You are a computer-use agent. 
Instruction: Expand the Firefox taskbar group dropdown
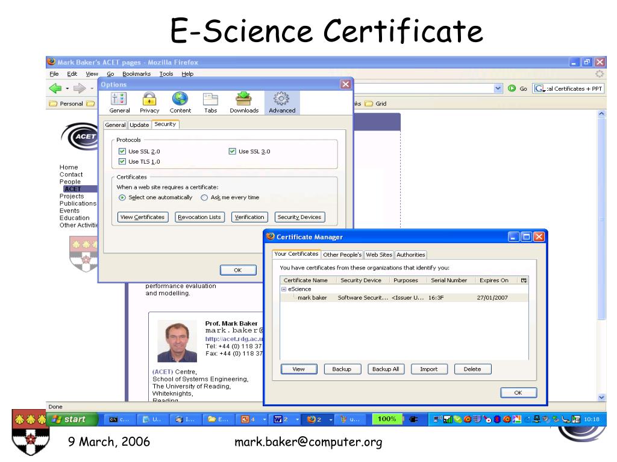click(x=331, y=419)
